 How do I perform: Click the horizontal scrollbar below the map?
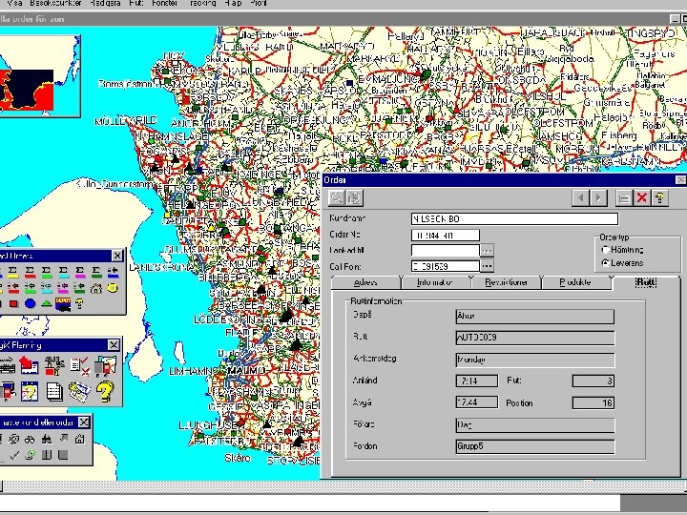tap(343, 486)
